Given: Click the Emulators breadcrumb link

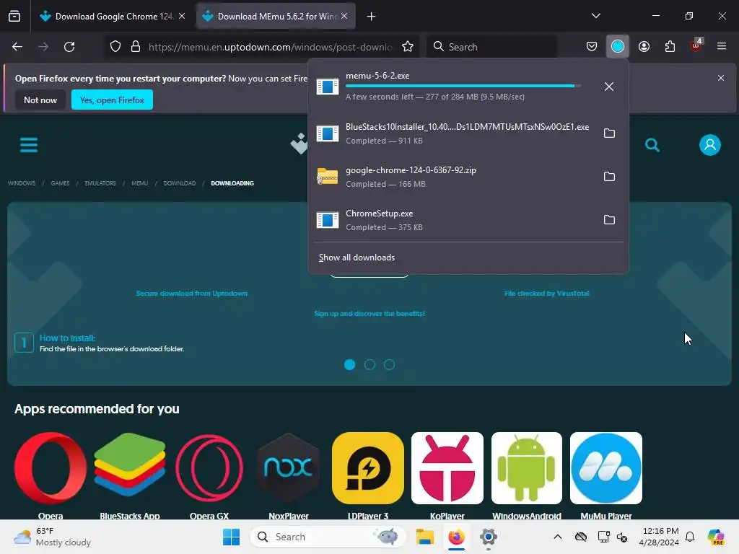Looking at the screenshot, I should tap(100, 183).
